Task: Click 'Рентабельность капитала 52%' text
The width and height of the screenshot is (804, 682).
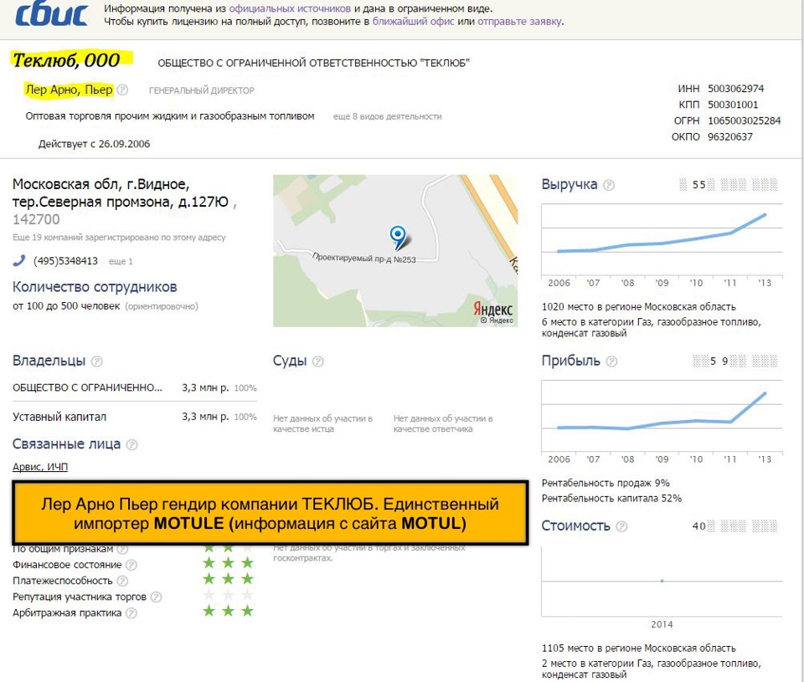Action: pos(611,499)
